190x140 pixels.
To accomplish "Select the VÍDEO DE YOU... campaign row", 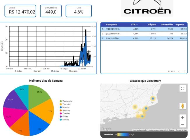I will coord(144,29).
